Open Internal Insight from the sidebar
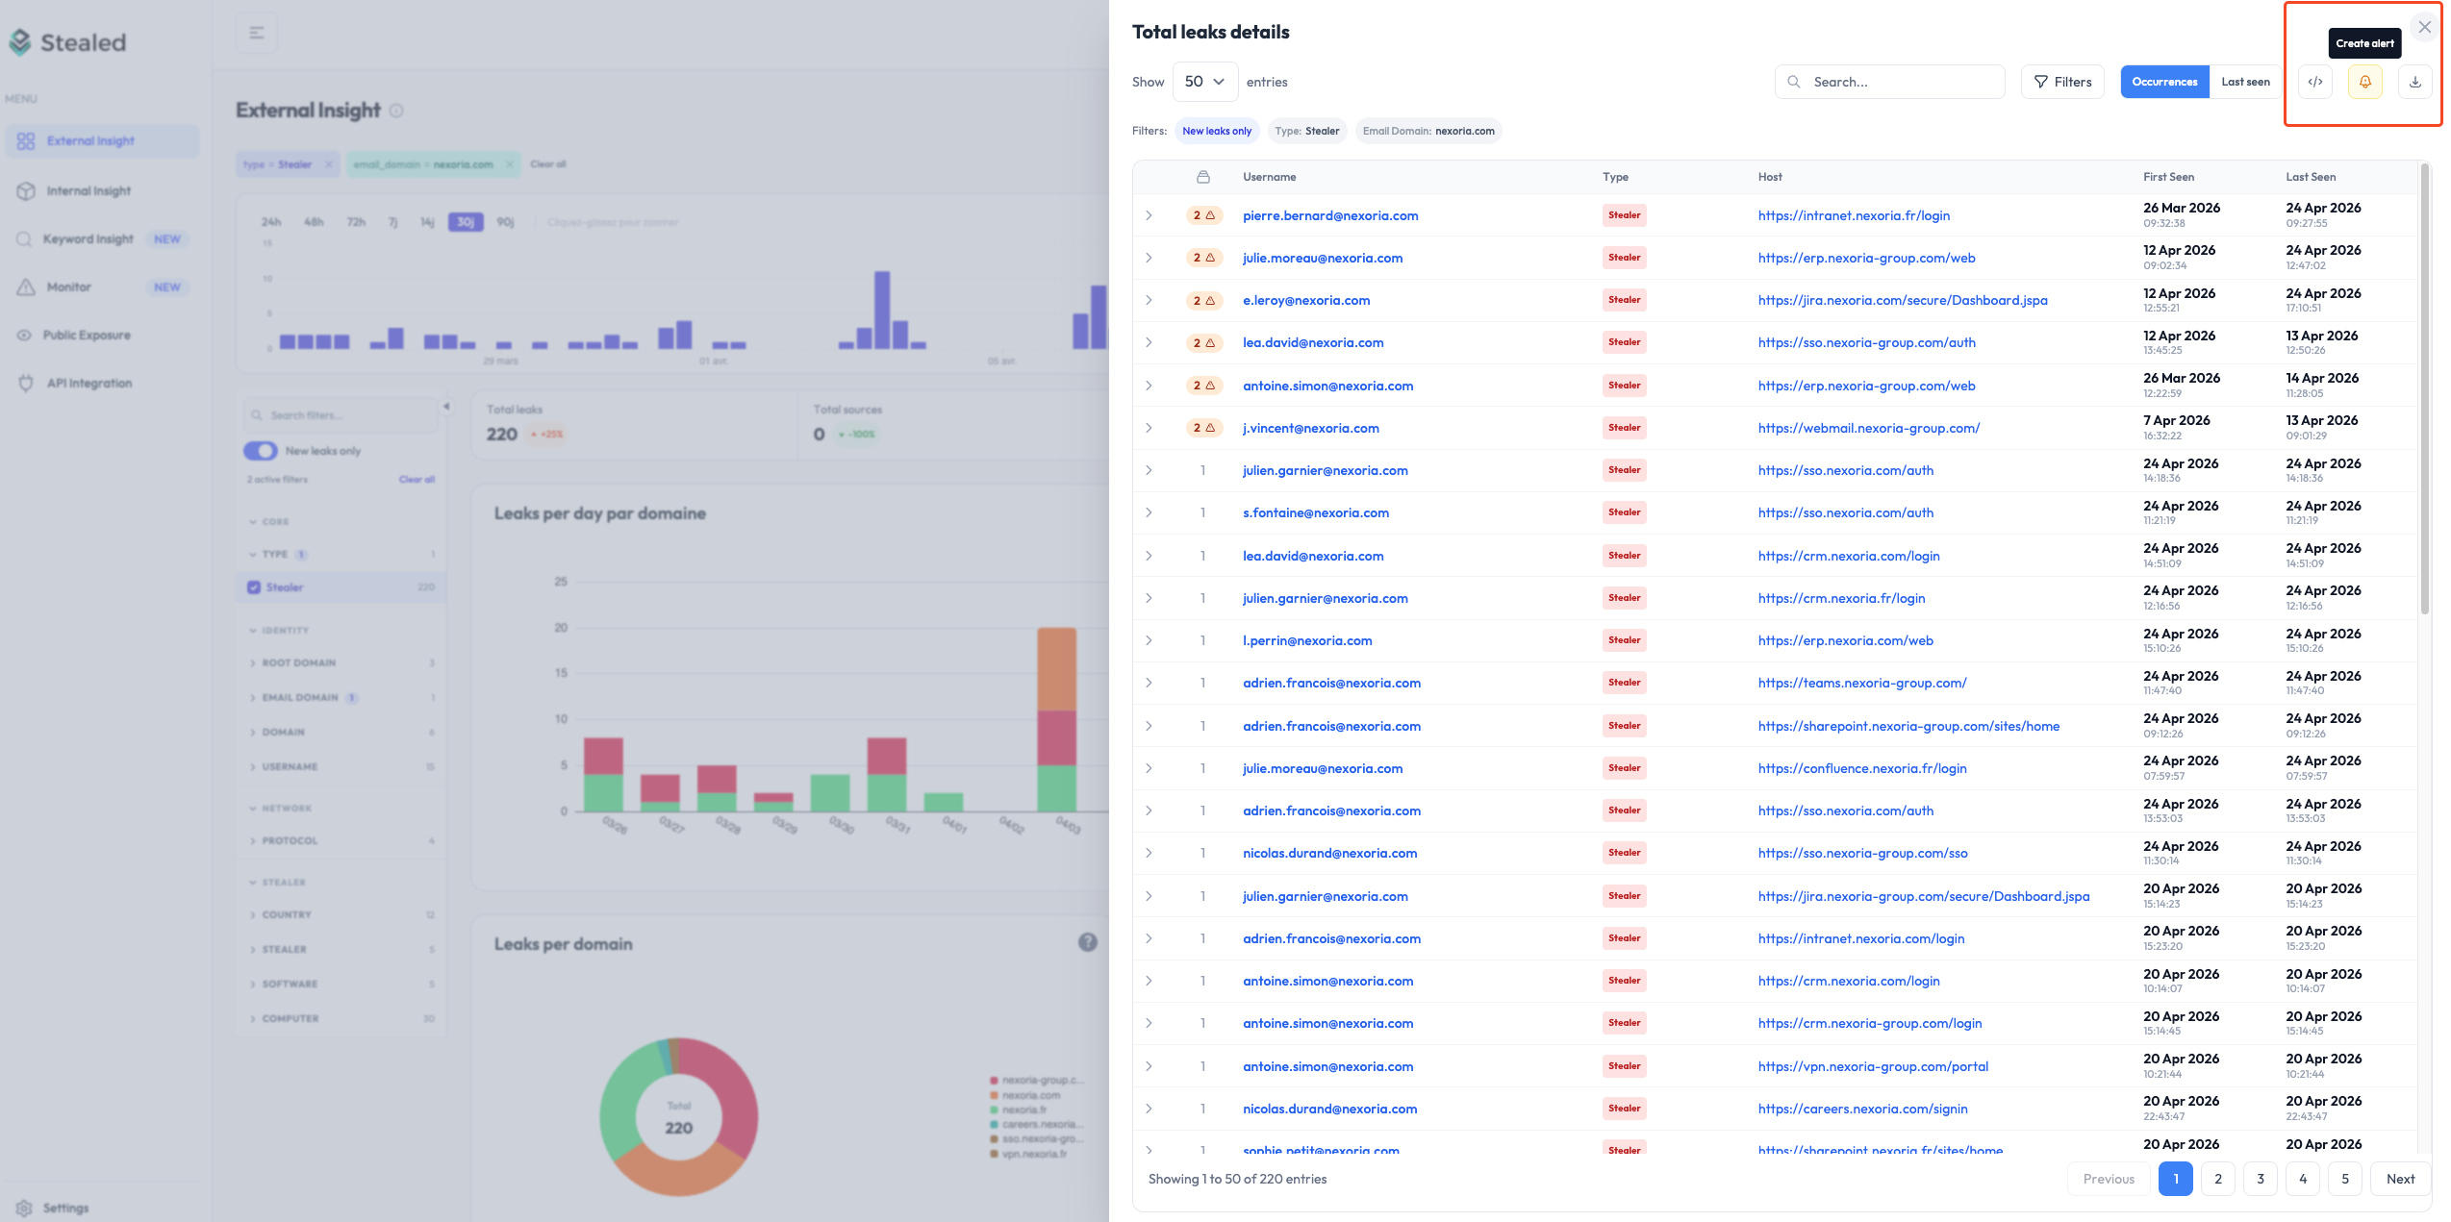2451x1222 pixels. [88, 189]
